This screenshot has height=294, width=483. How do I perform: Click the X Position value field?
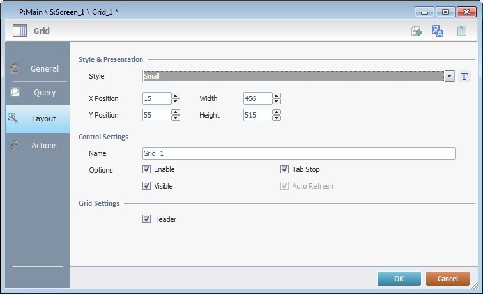[x=157, y=98]
